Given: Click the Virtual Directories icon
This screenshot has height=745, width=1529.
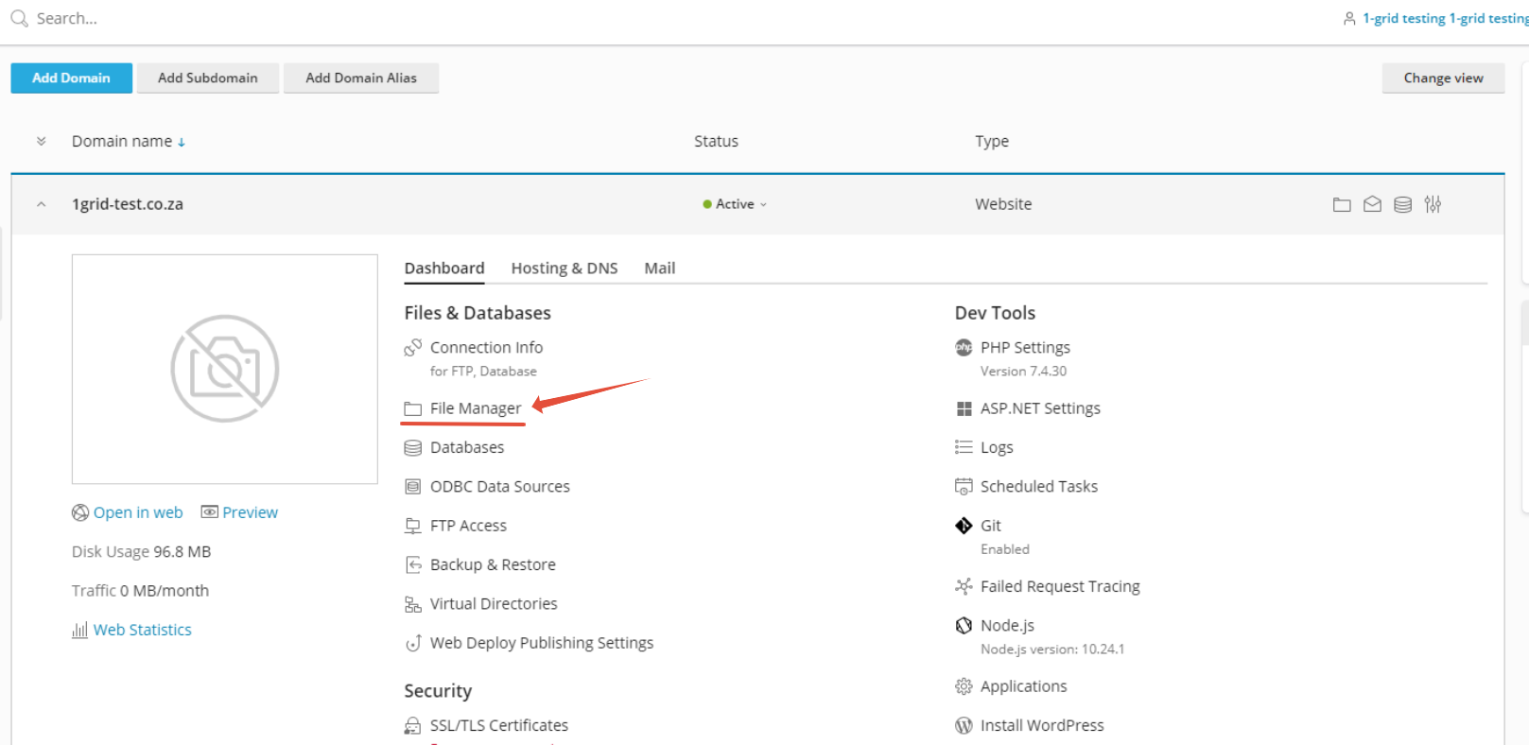Looking at the screenshot, I should click(x=412, y=604).
